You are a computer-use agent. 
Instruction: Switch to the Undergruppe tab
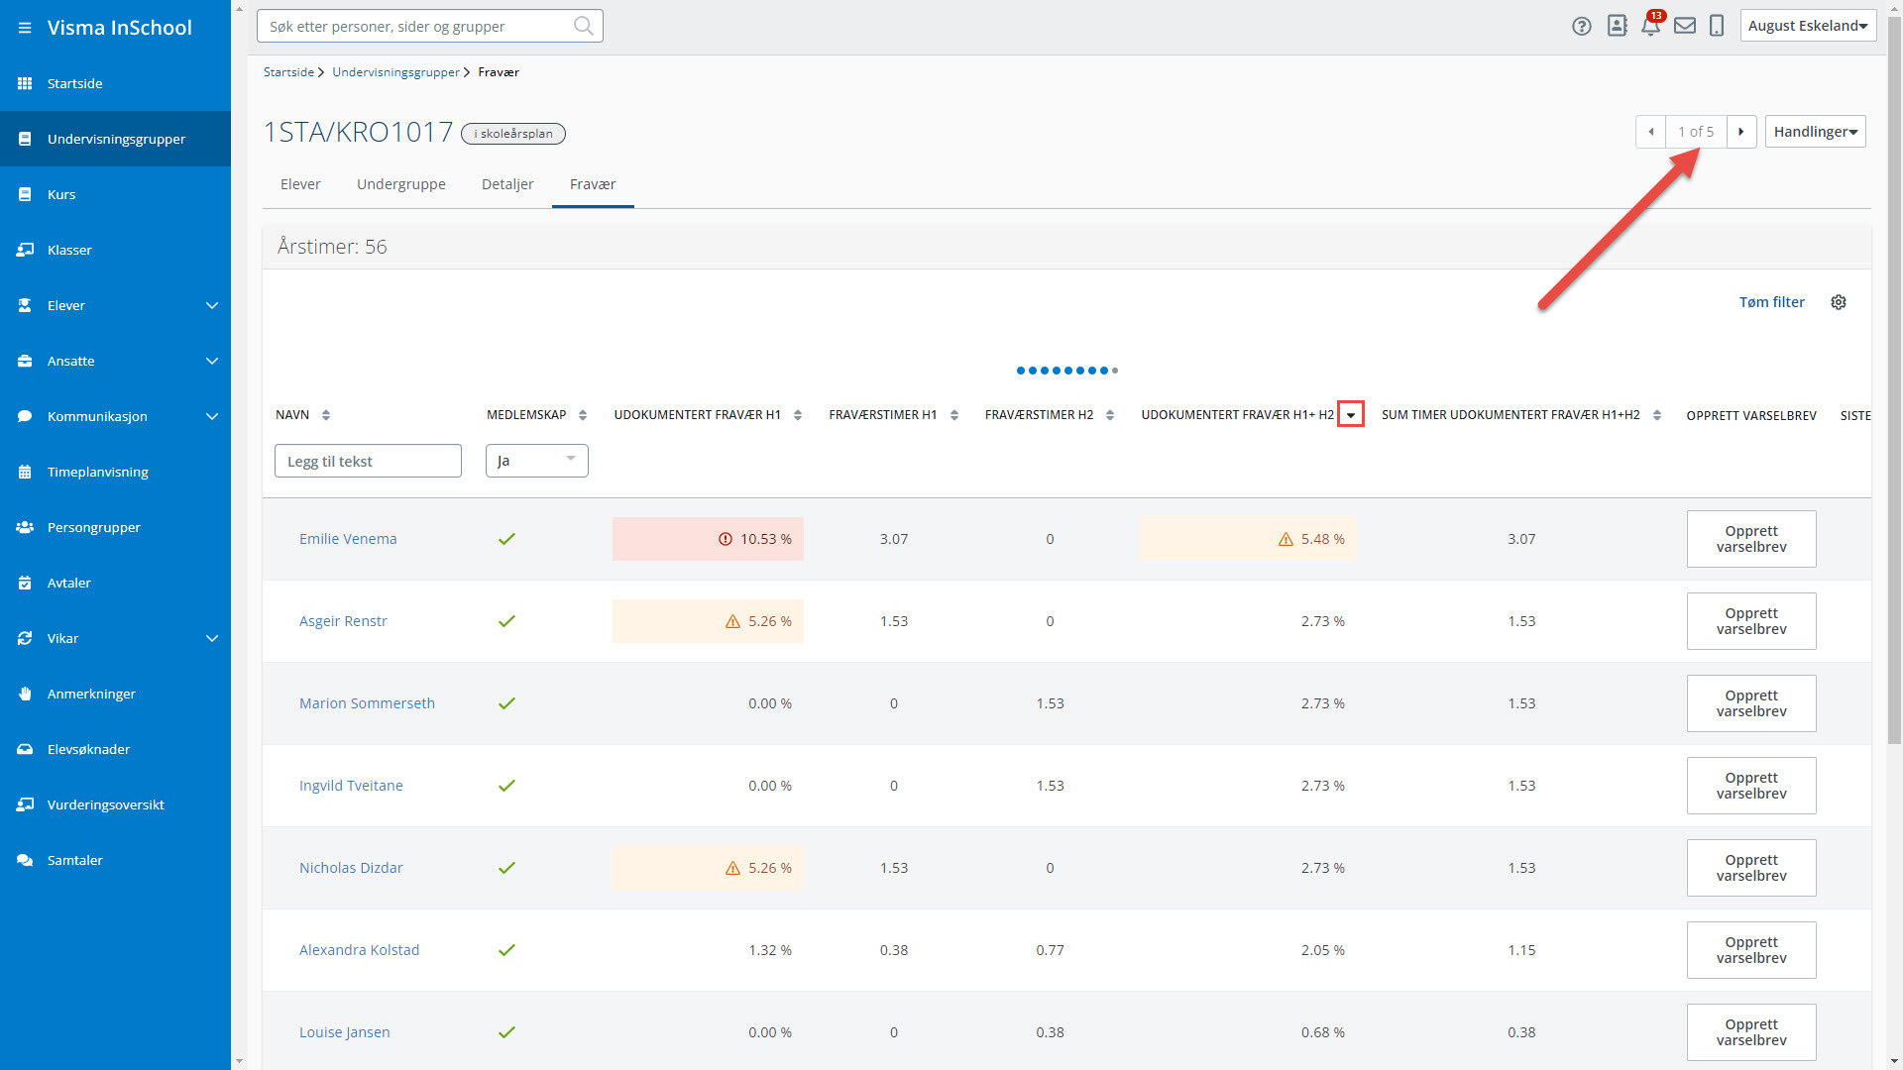[x=400, y=184]
